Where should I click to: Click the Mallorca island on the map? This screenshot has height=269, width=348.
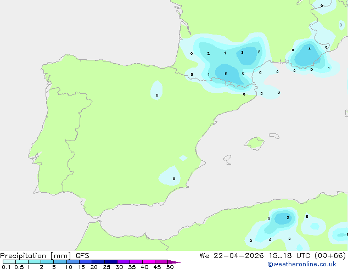[255, 143]
